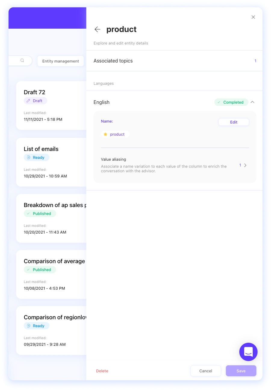The height and width of the screenshot is (390, 271).
Task: Open Value aliasing details chevron
Action: click(x=245, y=165)
